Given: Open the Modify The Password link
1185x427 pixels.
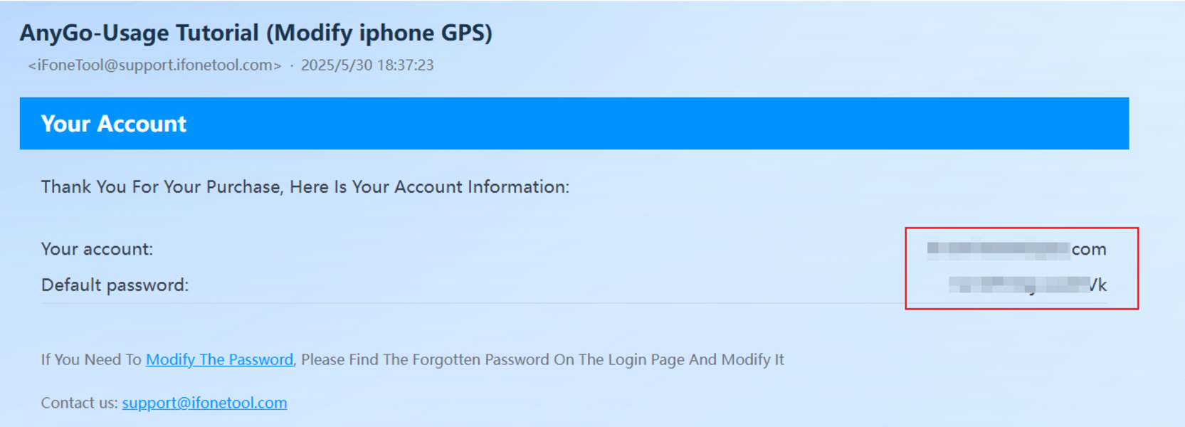Looking at the screenshot, I should [x=219, y=359].
